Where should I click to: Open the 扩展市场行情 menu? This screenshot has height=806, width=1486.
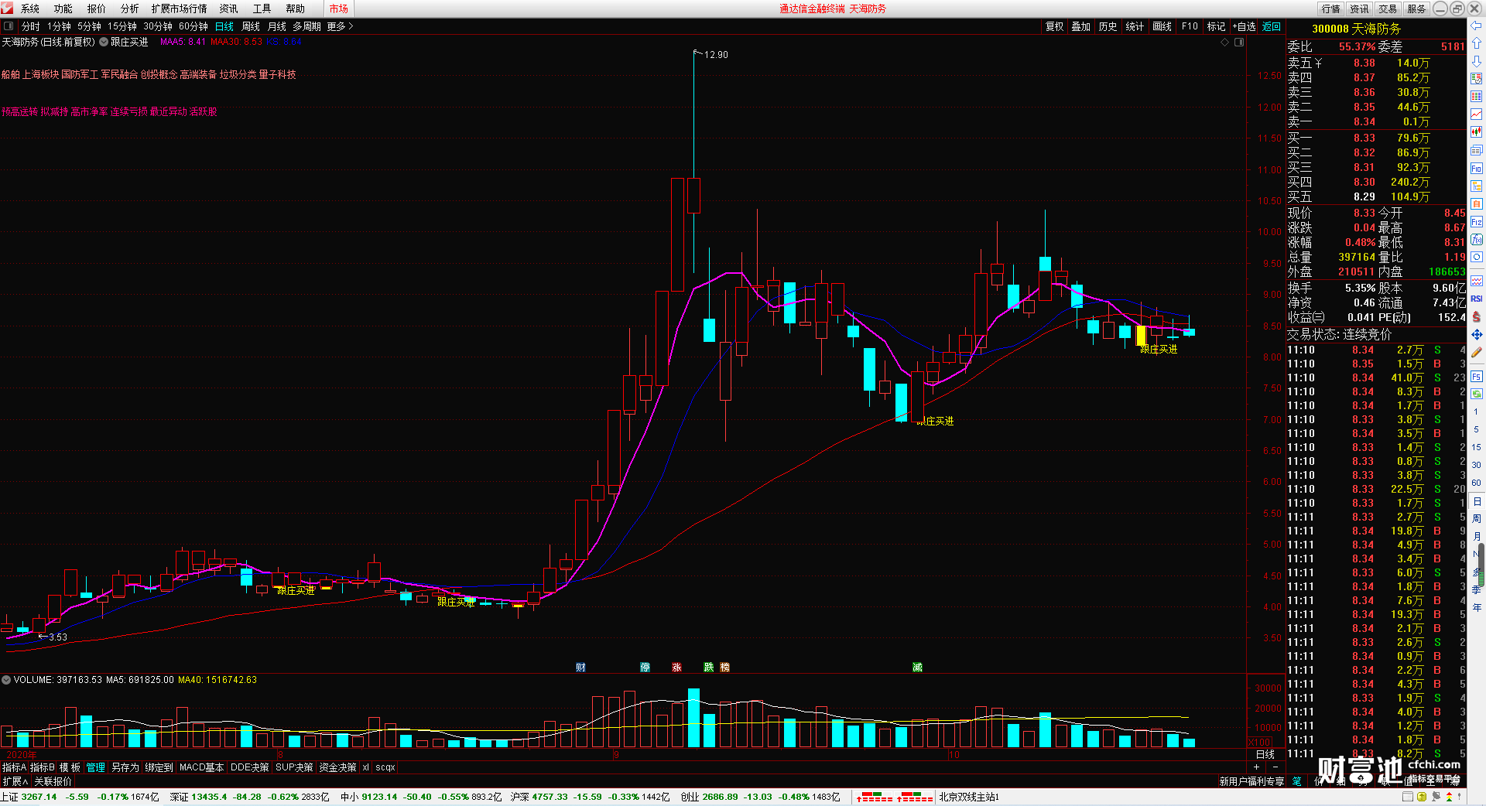[180, 9]
